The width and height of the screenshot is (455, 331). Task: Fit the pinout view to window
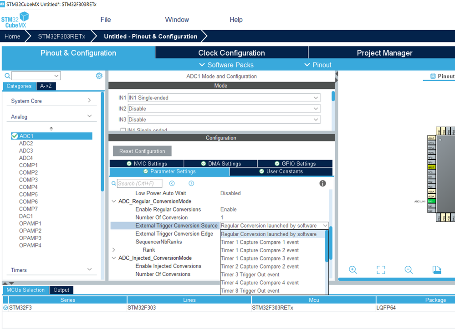381,270
